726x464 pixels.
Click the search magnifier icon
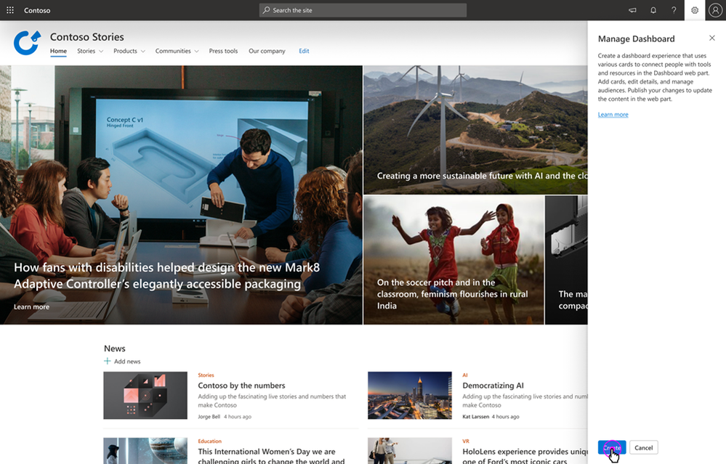[266, 10]
